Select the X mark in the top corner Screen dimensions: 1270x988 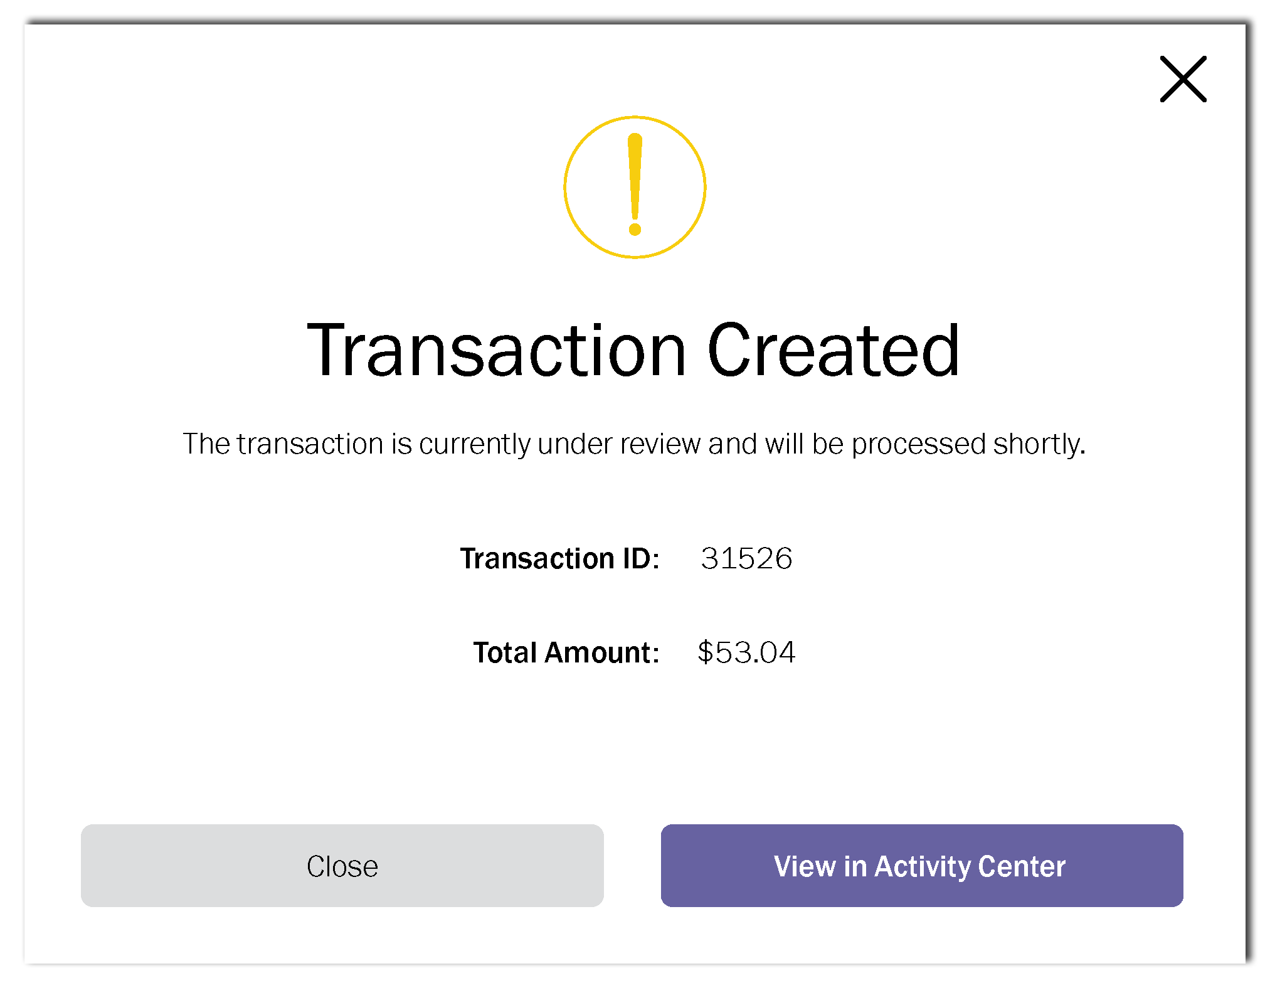click(1183, 79)
